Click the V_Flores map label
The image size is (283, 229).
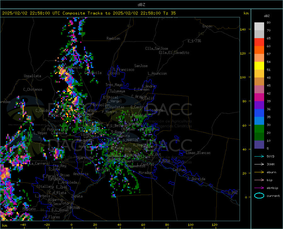coord(52,217)
